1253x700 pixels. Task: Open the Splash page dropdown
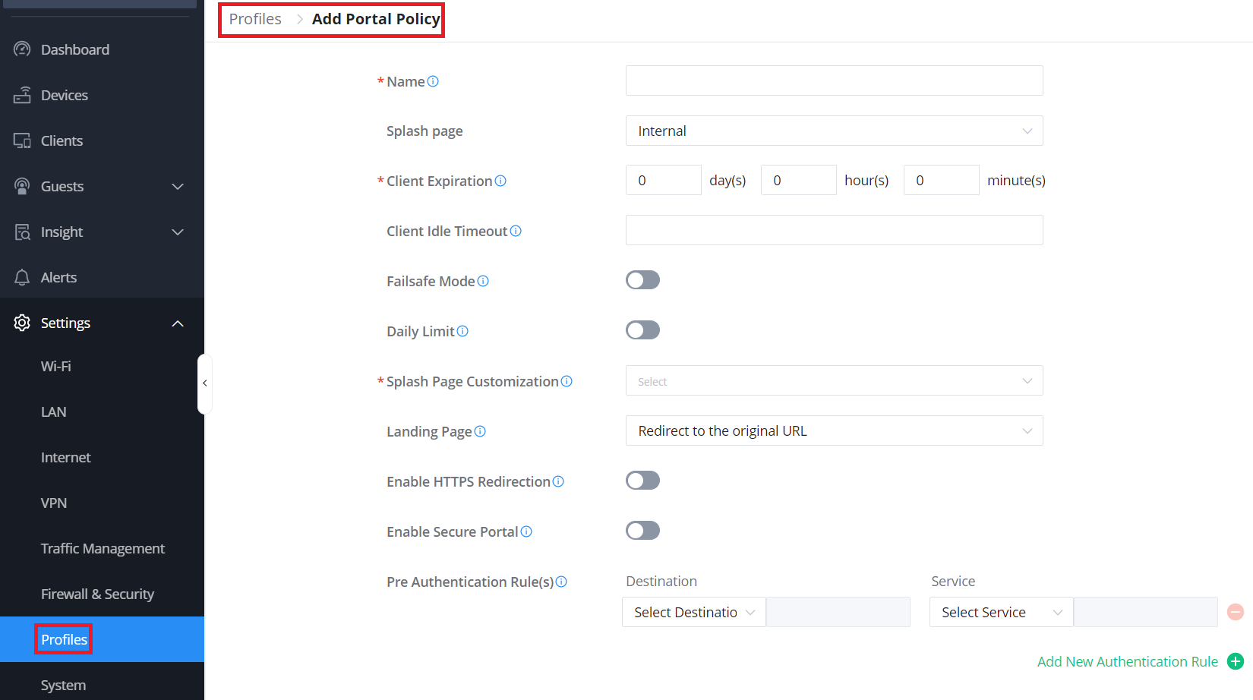(x=834, y=131)
